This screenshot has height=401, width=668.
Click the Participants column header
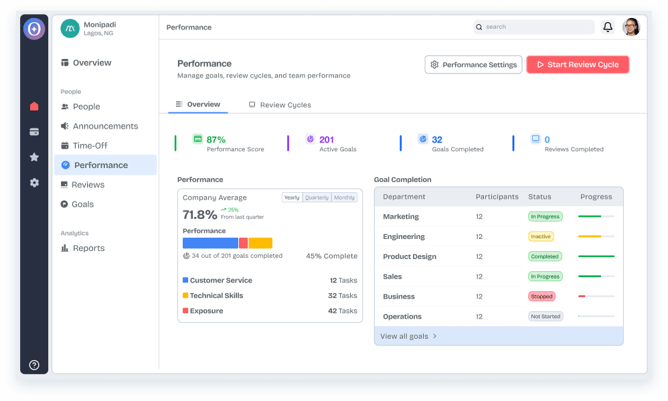[497, 196]
